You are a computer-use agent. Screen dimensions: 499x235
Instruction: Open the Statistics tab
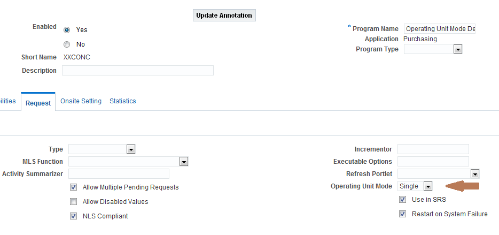pyautogui.click(x=122, y=101)
